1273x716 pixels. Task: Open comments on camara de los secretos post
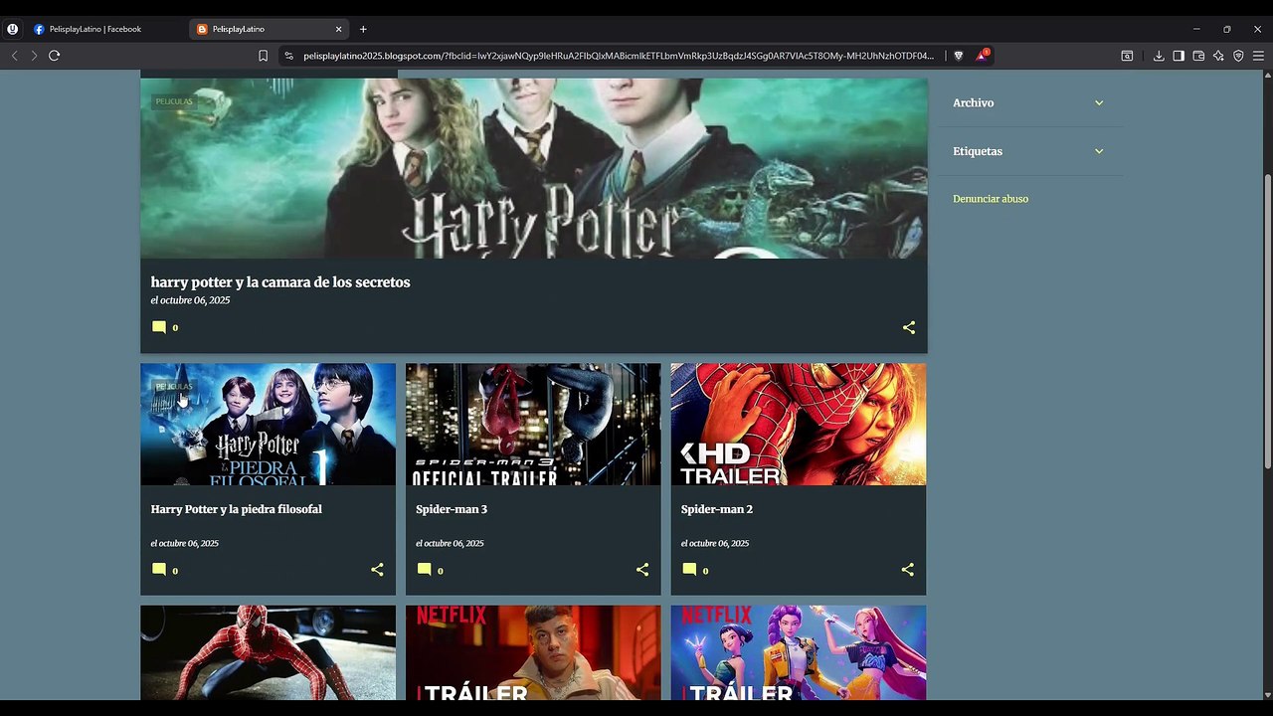pyautogui.click(x=164, y=327)
